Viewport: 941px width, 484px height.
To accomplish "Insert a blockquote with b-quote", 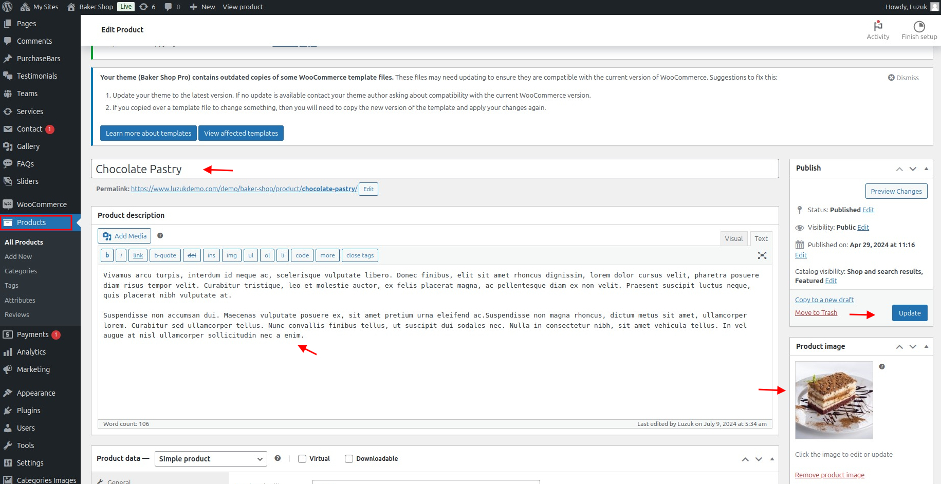I will (x=165, y=255).
